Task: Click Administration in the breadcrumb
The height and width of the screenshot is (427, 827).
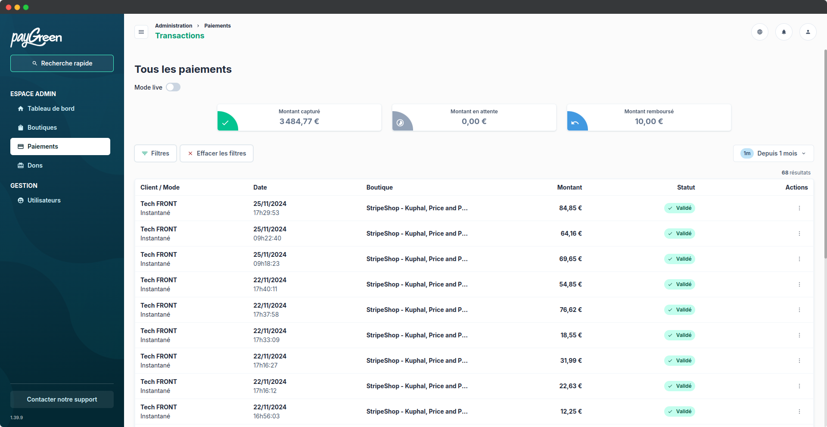Action: click(174, 25)
